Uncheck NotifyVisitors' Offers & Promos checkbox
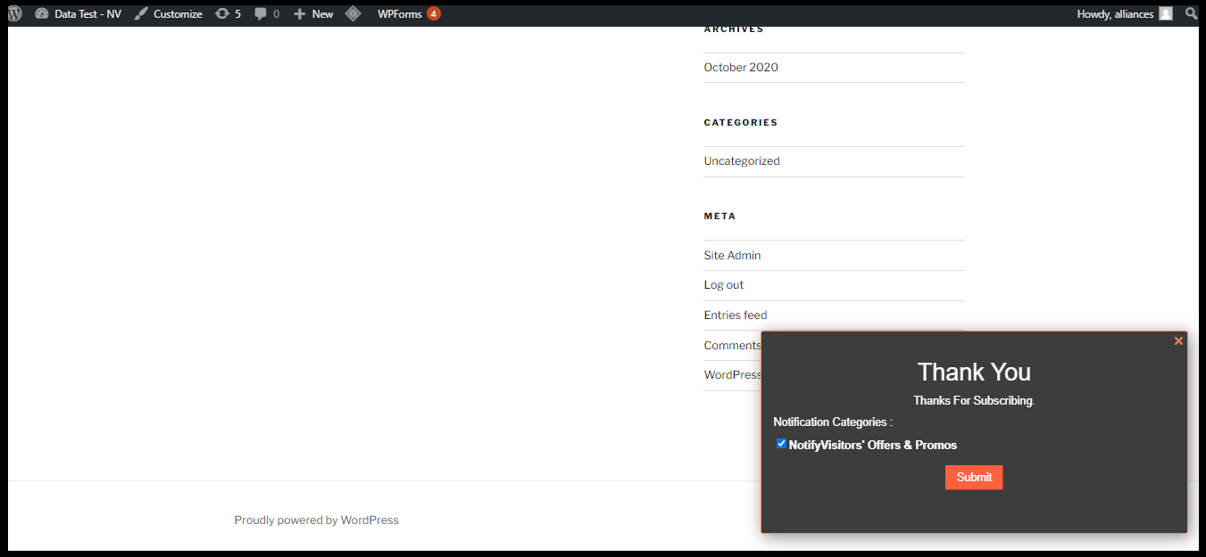Image resolution: width=1206 pixels, height=557 pixels. coord(781,444)
